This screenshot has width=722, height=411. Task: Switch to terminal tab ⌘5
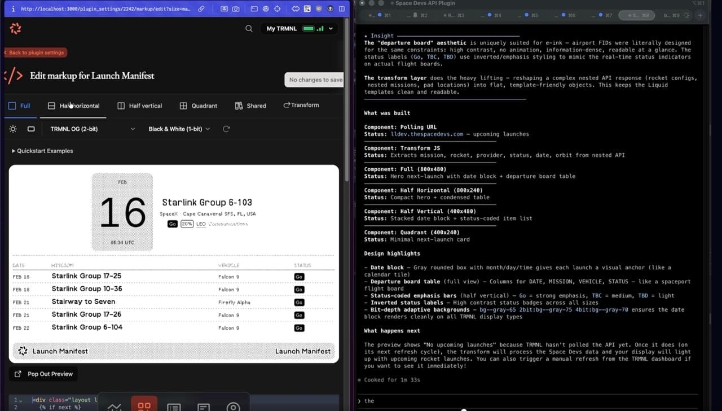coord(529,15)
